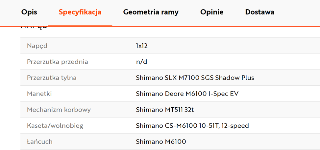Select the 1x12 drivetrain value

[142, 46]
